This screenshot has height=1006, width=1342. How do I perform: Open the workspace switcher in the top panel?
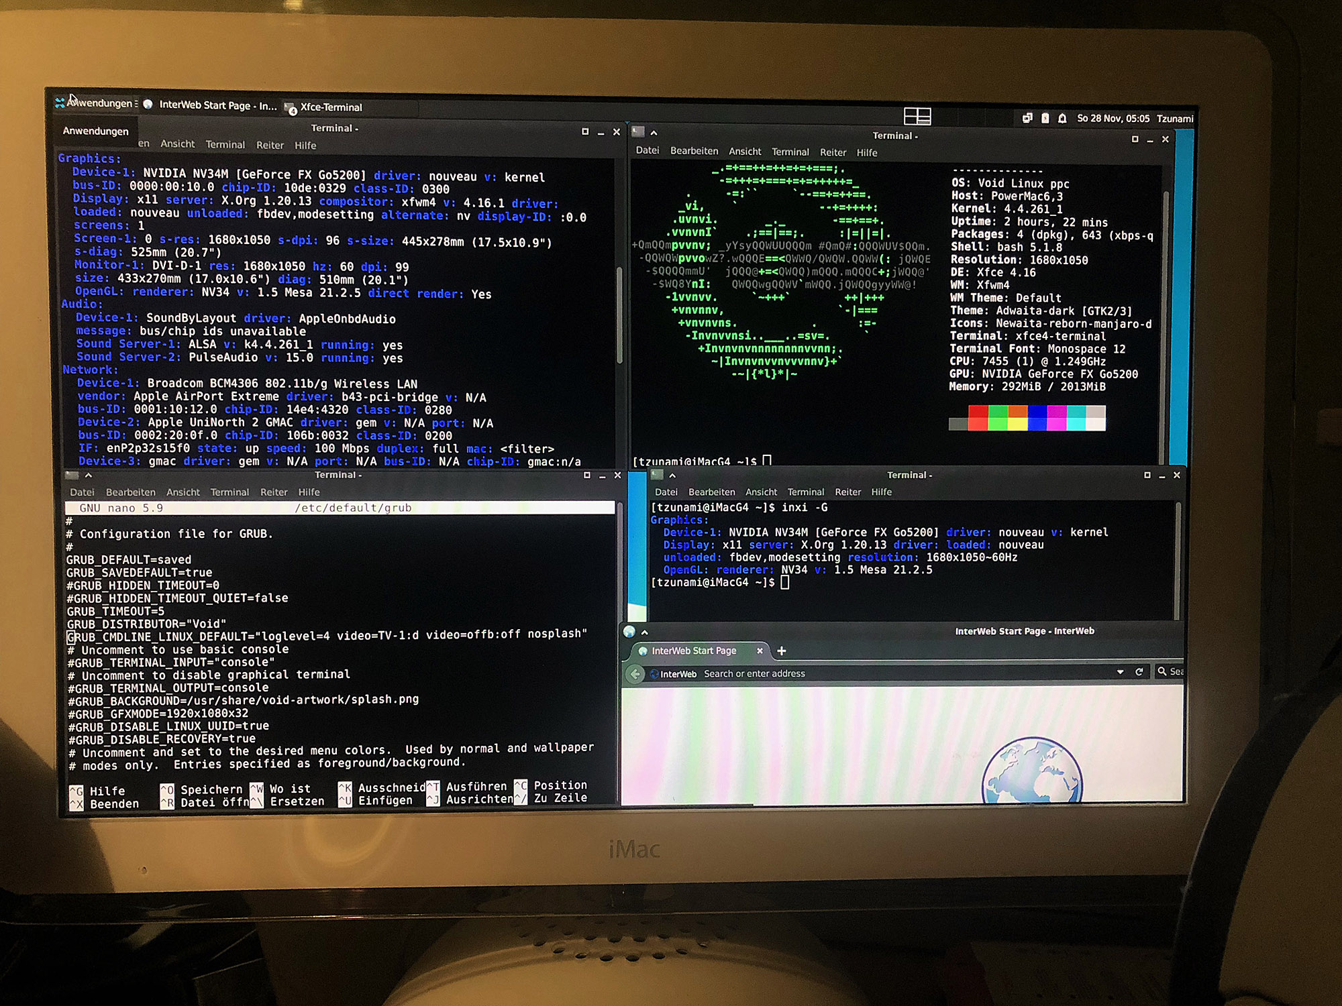point(917,116)
